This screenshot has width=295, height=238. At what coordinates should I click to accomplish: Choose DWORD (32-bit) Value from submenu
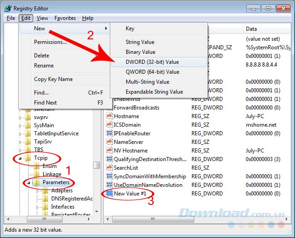point(159,62)
